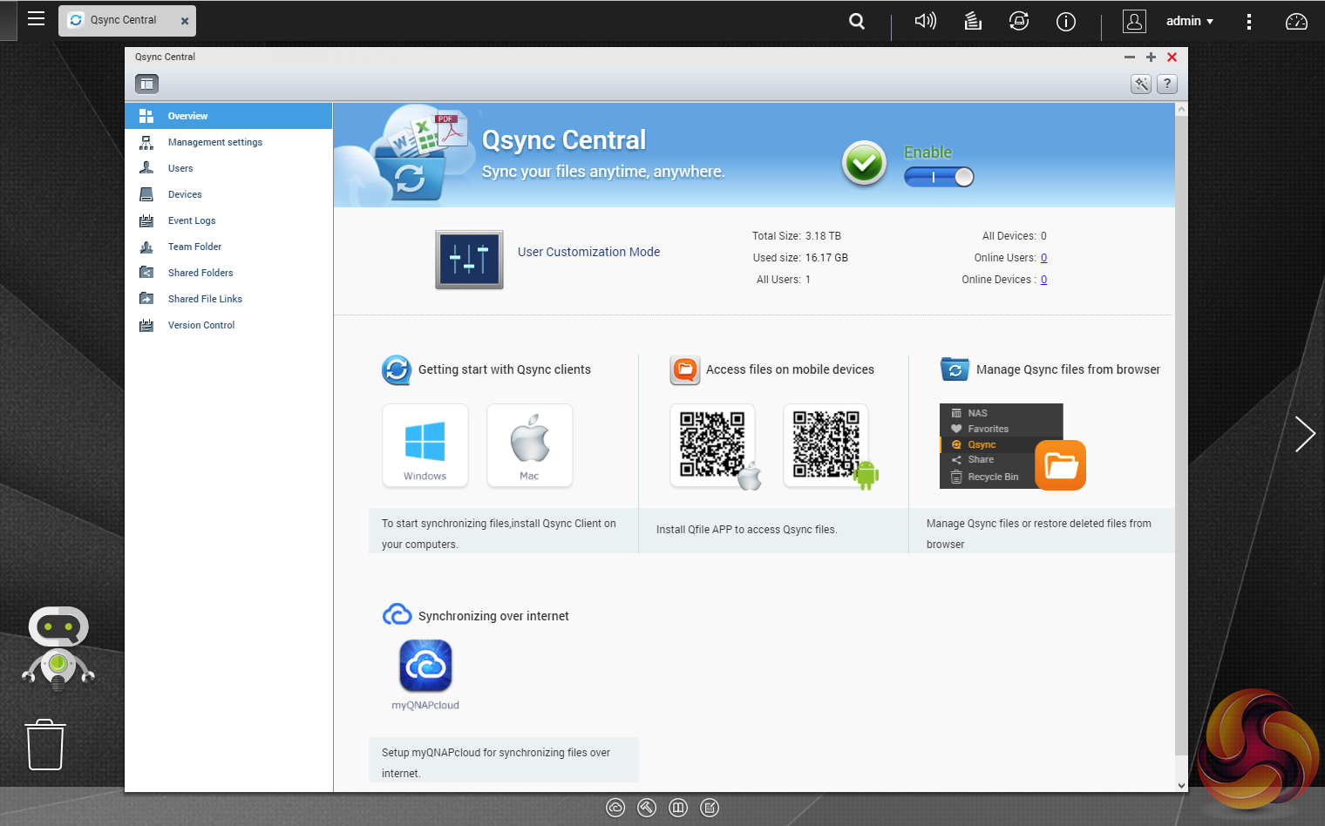
Task: Open the dashboard gauge icon
Action: coord(1296,21)
